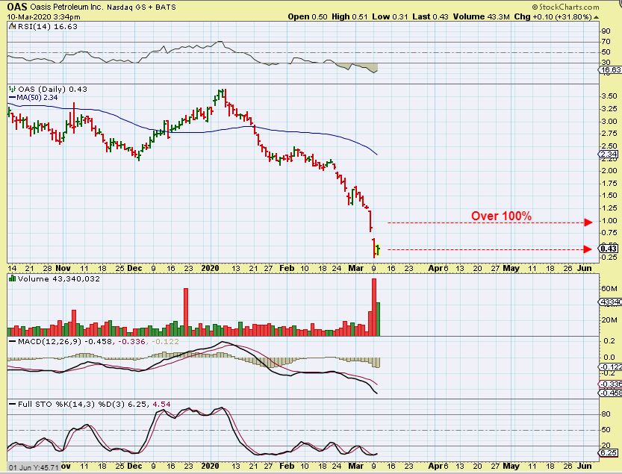This screenshot has height=474, width=622.
Task: Click the 0.2 label on MACD axis
Action: (610, 341)
